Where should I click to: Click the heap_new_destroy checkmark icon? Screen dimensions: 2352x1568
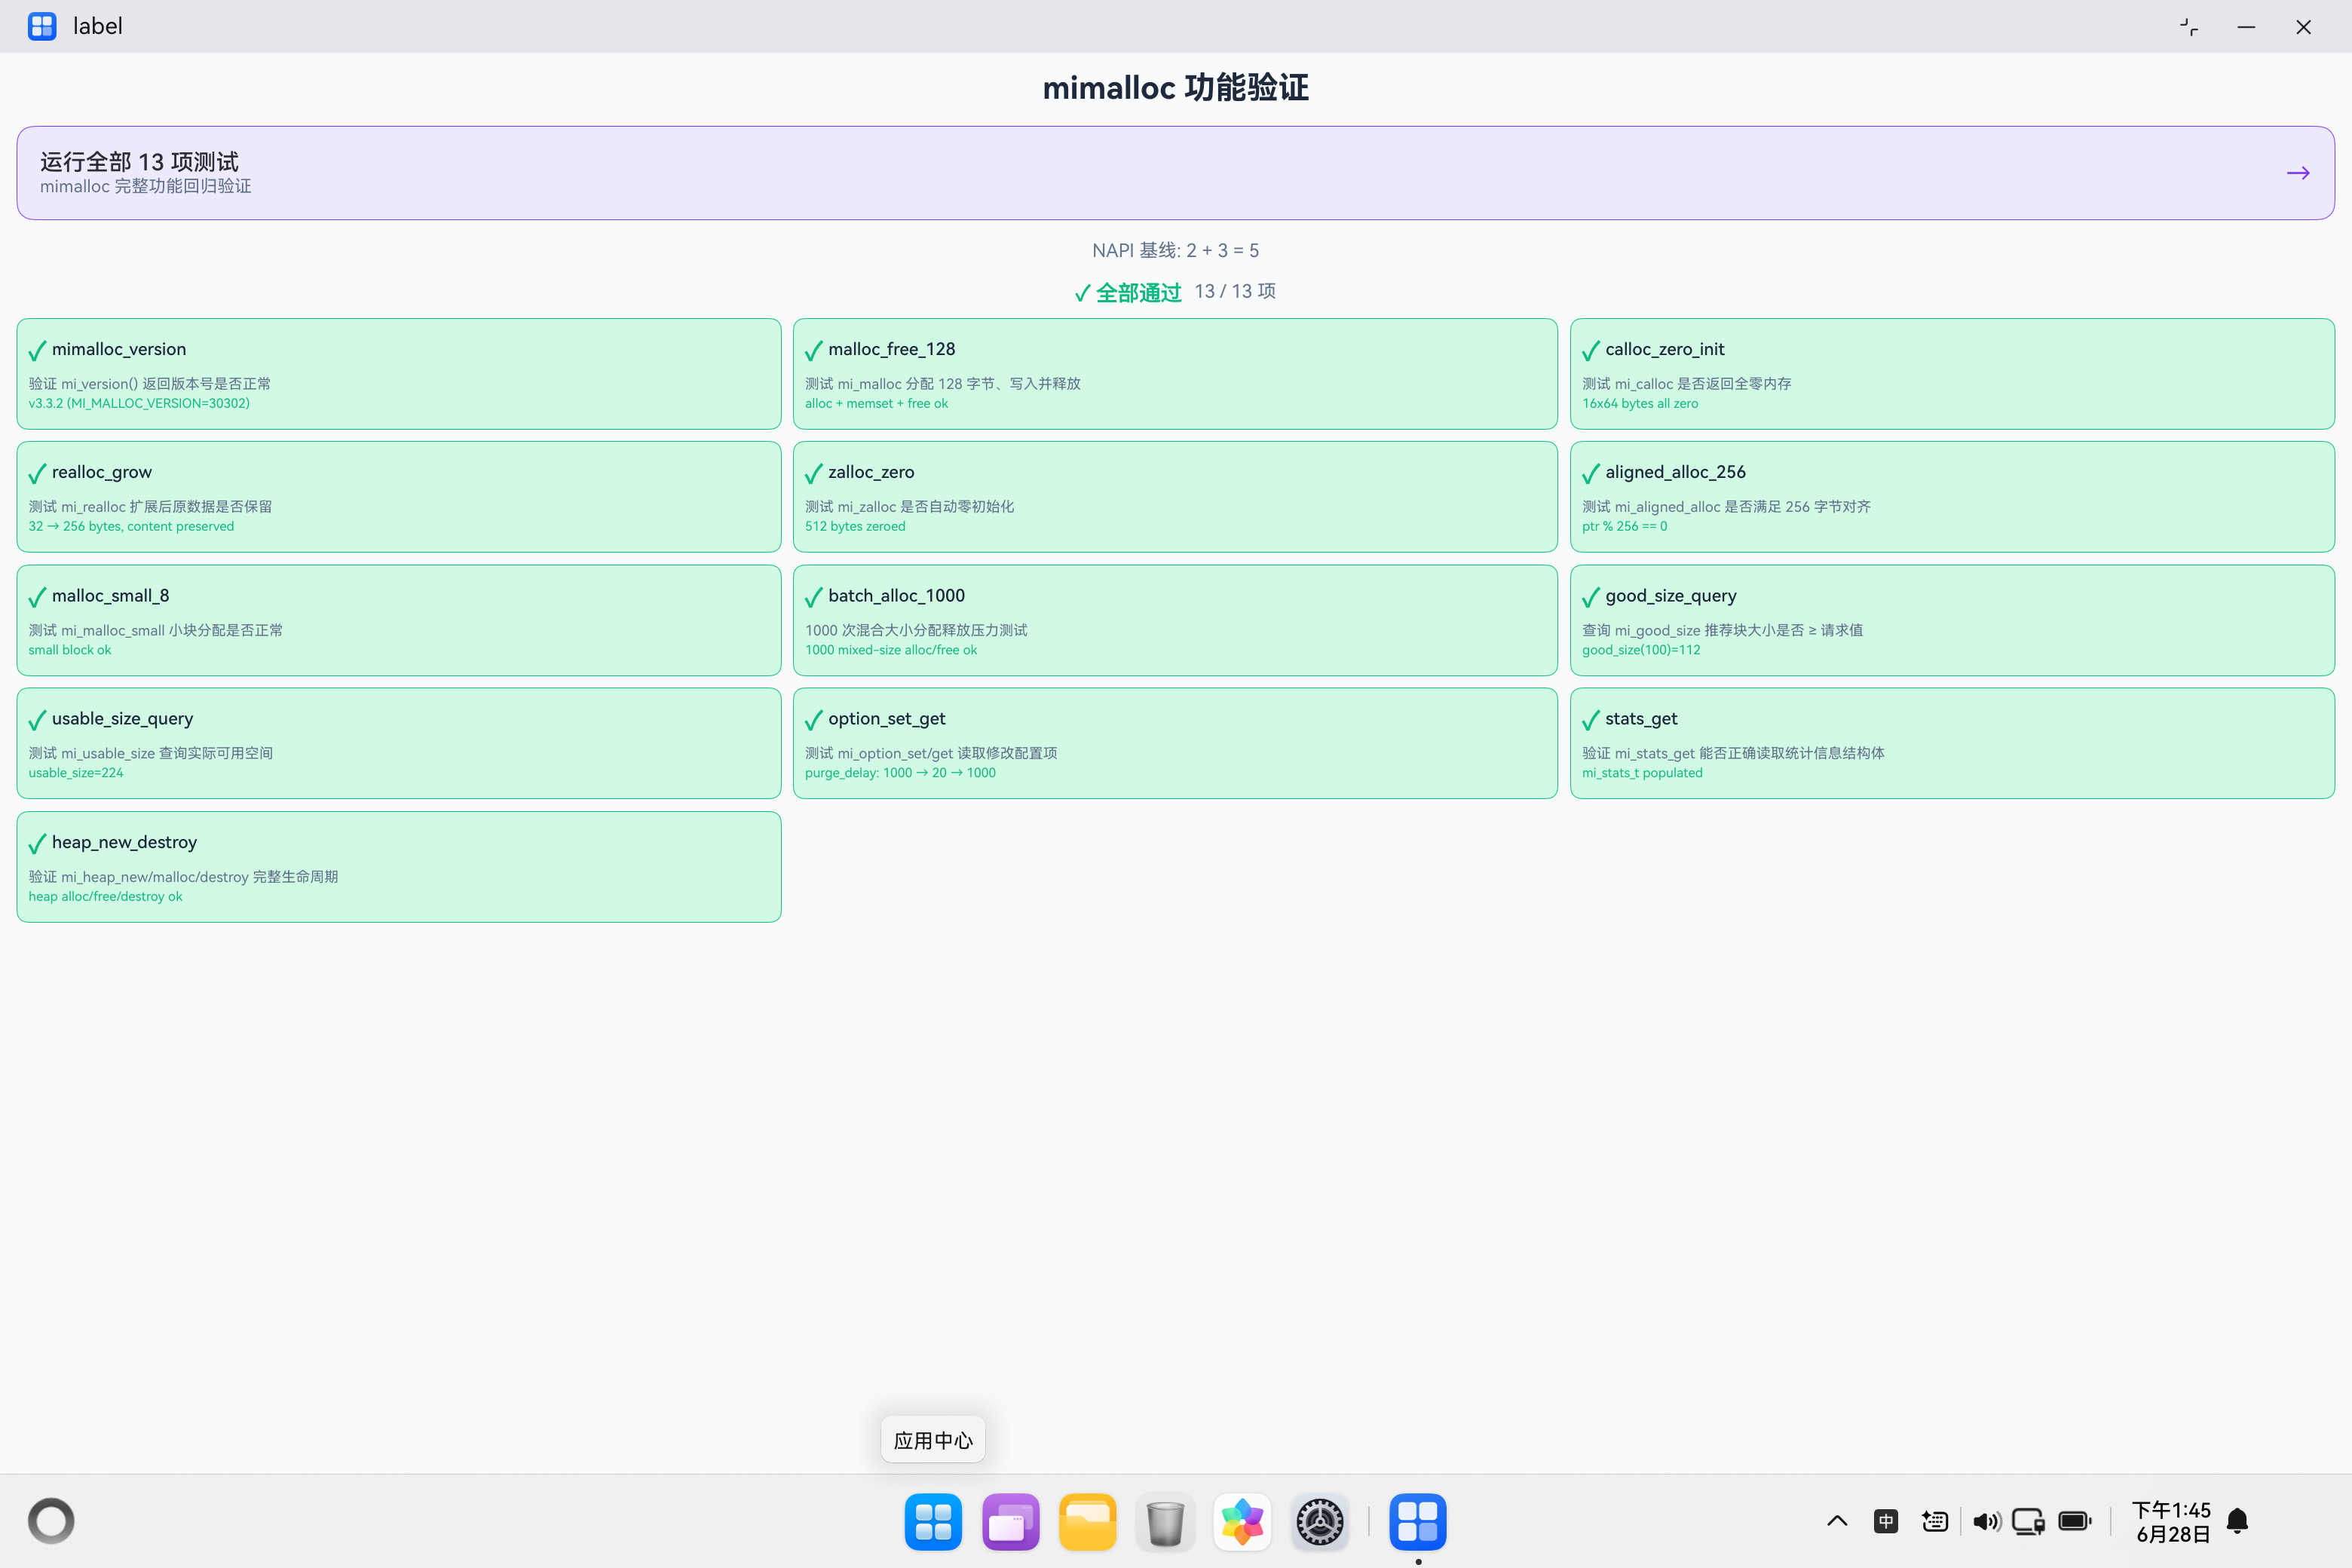[37, 844]
